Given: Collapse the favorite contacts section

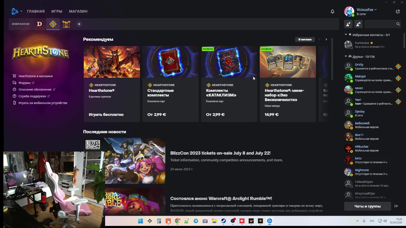Looking at the screenshot, I should click(346, 35).
